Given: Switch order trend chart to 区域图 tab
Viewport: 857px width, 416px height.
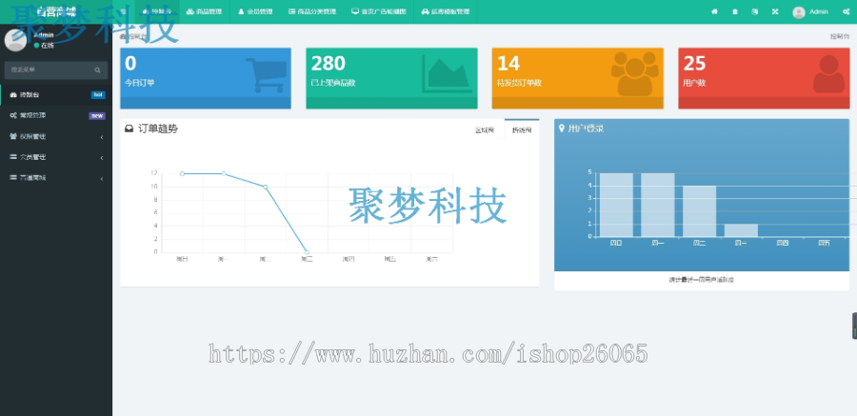Looking at the screenshot, I should (x=485, y=130).
